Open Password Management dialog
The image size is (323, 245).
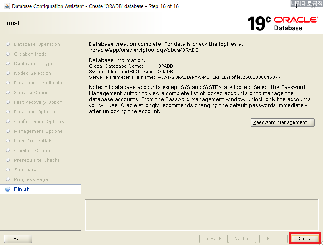click(282, 122)
